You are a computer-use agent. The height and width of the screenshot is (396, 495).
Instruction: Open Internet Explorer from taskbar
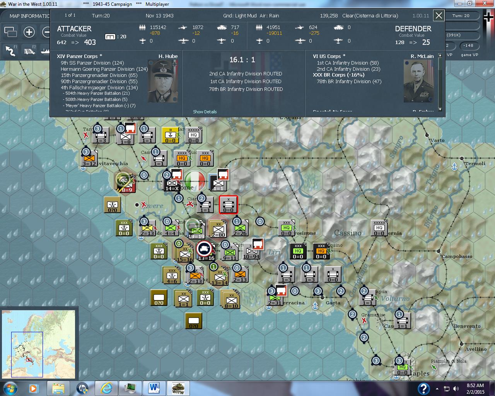(x=106, y=388)
